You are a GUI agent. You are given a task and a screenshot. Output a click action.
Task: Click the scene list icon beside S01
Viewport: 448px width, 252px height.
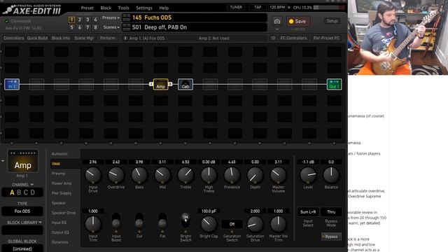click(126, 27)
